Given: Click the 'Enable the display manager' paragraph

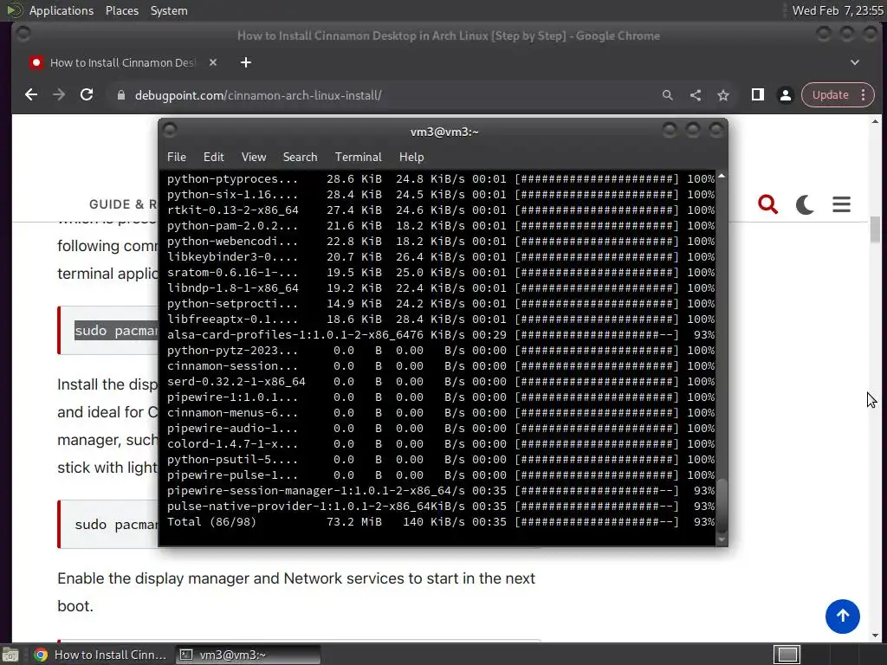Looking at the screenshot, I should click(296, 592).
